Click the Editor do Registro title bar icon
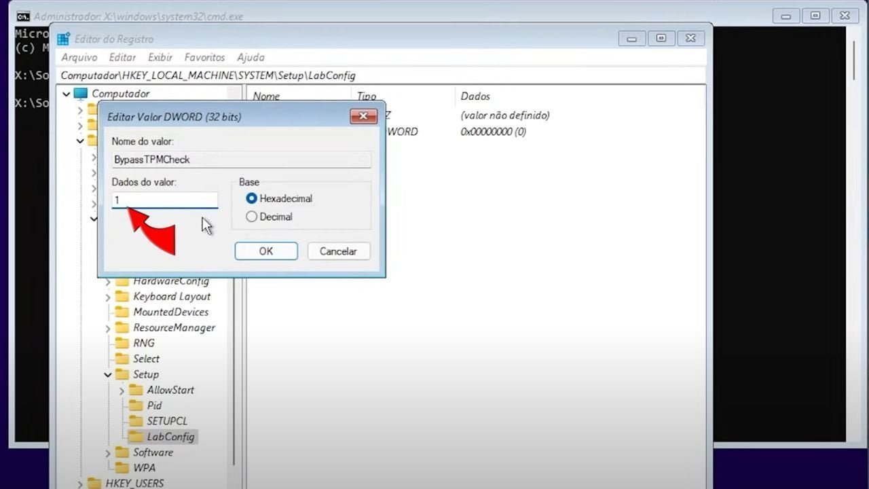The image size is (869, 489). coord(63,39)
